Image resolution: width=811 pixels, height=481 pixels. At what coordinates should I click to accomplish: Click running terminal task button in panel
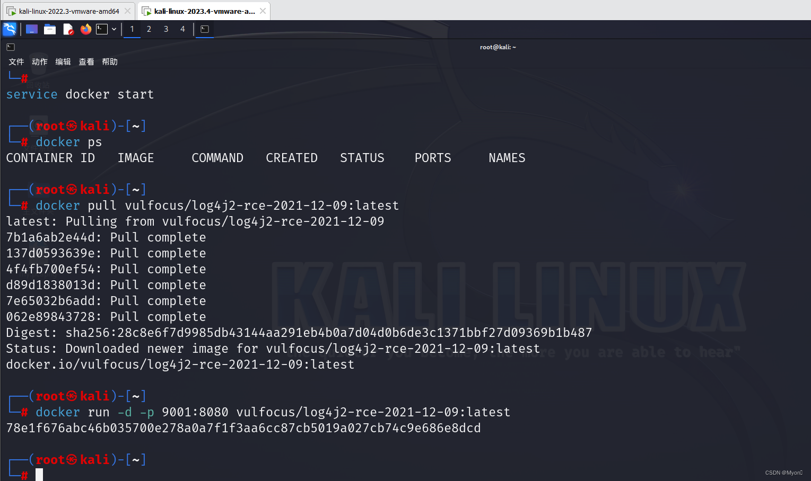tap(205, 29)
